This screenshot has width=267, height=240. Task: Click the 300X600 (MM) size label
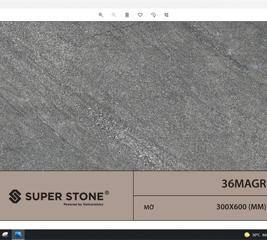(x=241, y=207)
